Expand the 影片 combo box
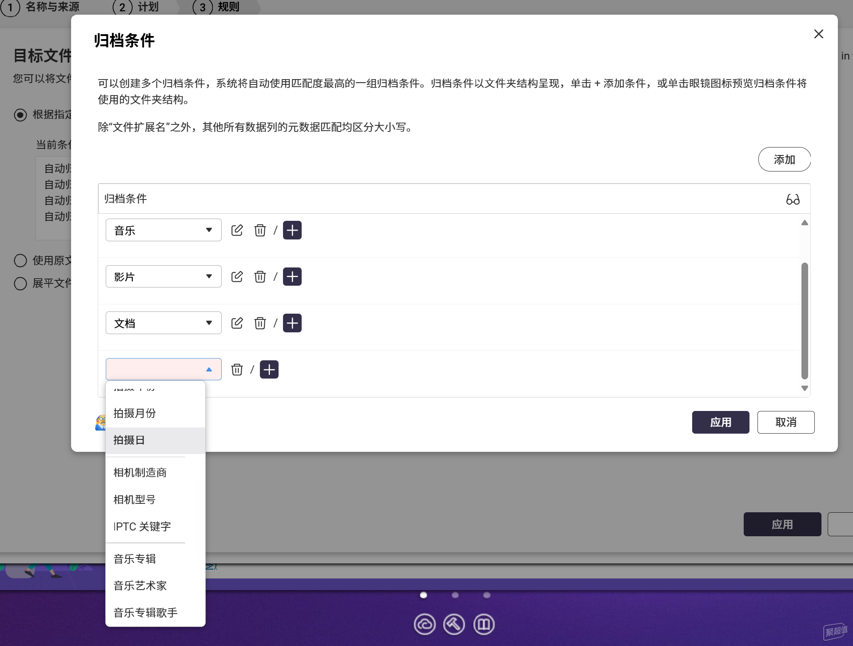This screenshot has width=853, height=646. pos(163,277)
